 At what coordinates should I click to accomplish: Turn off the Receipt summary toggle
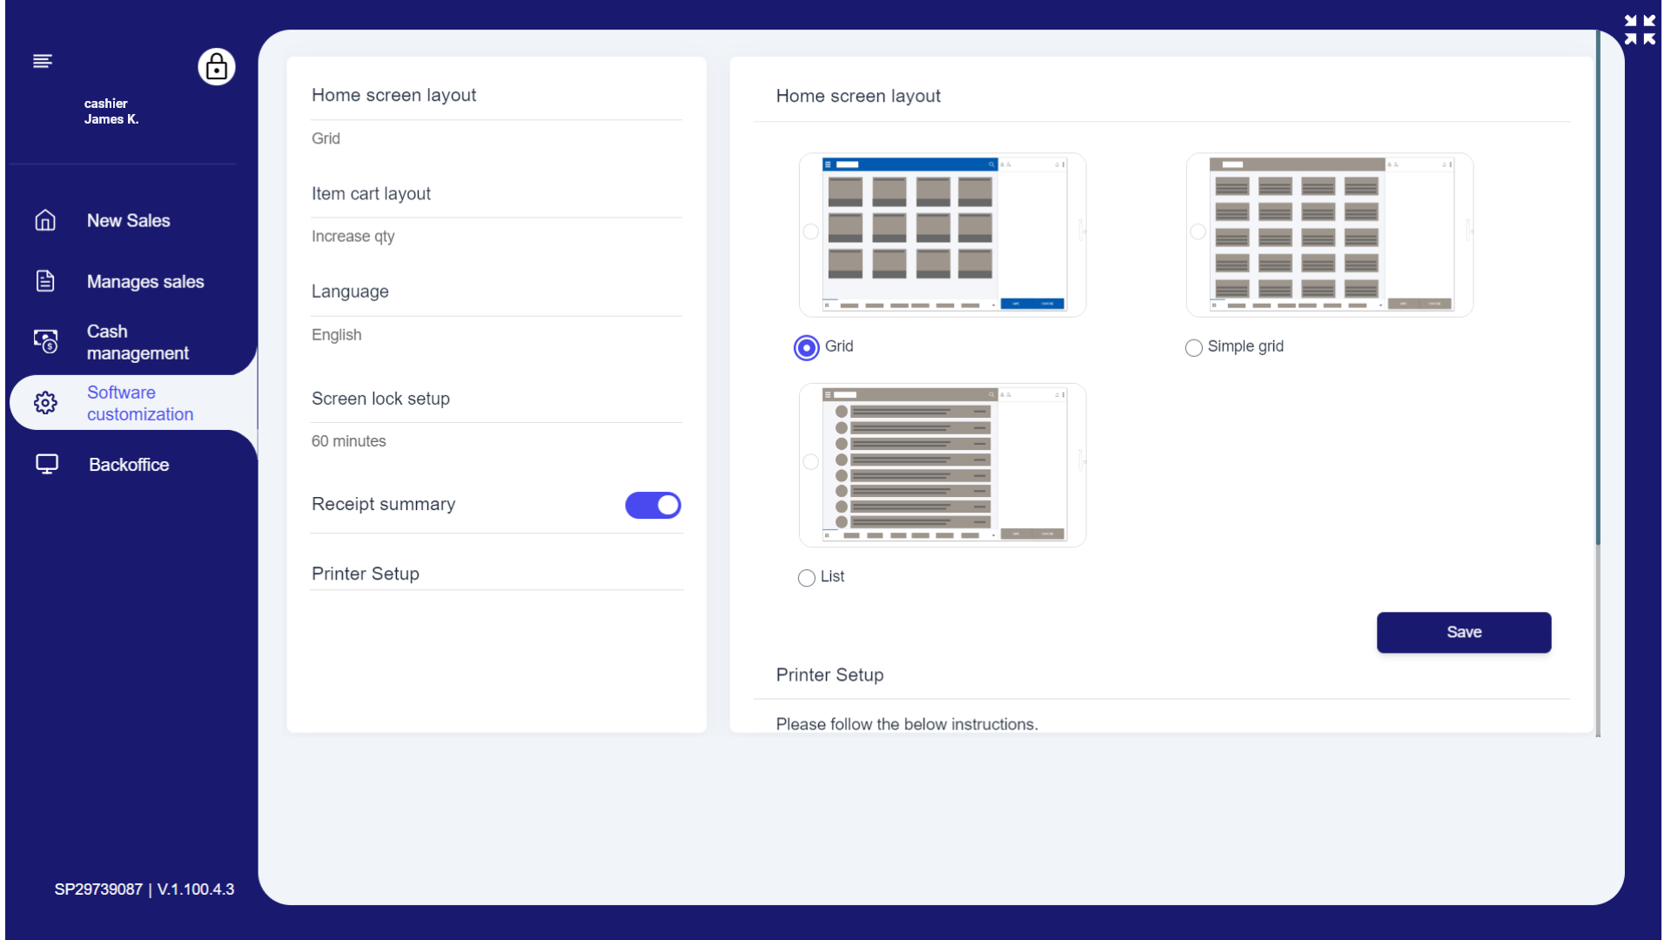(x=653, y=505)
